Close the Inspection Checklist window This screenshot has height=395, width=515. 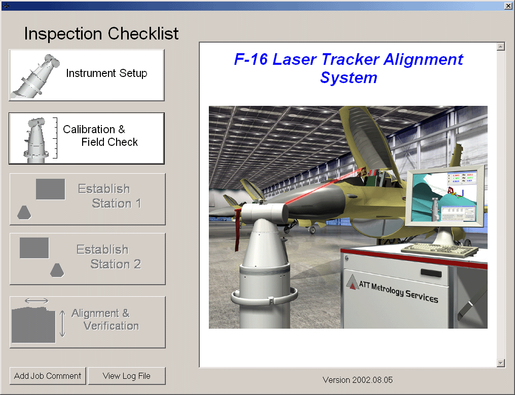point(508,6)
